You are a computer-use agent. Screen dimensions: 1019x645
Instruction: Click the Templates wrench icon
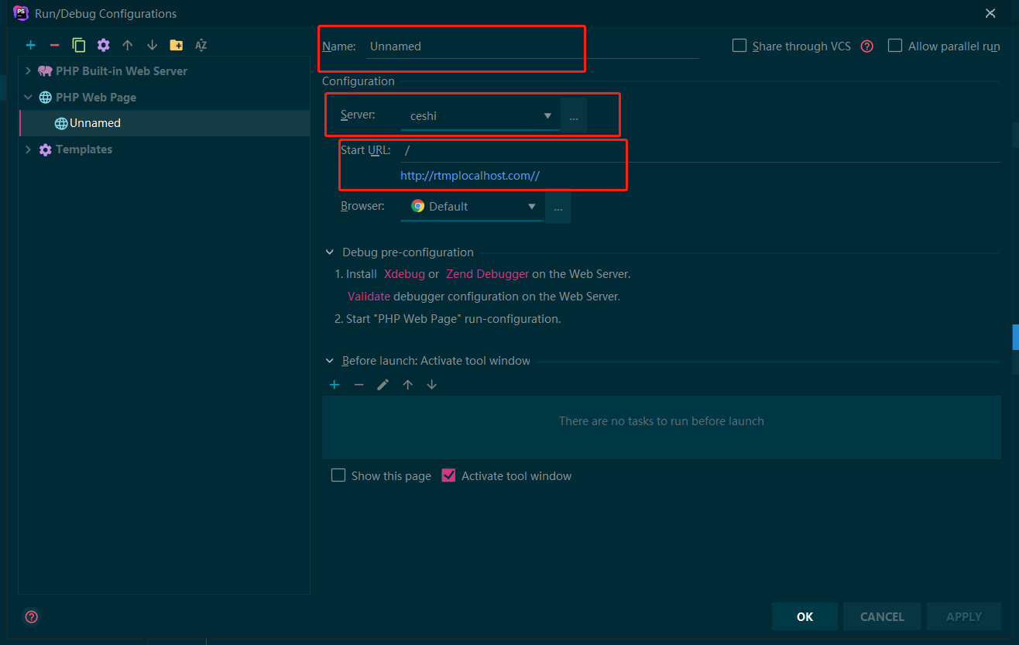click(x=46, y=149)
